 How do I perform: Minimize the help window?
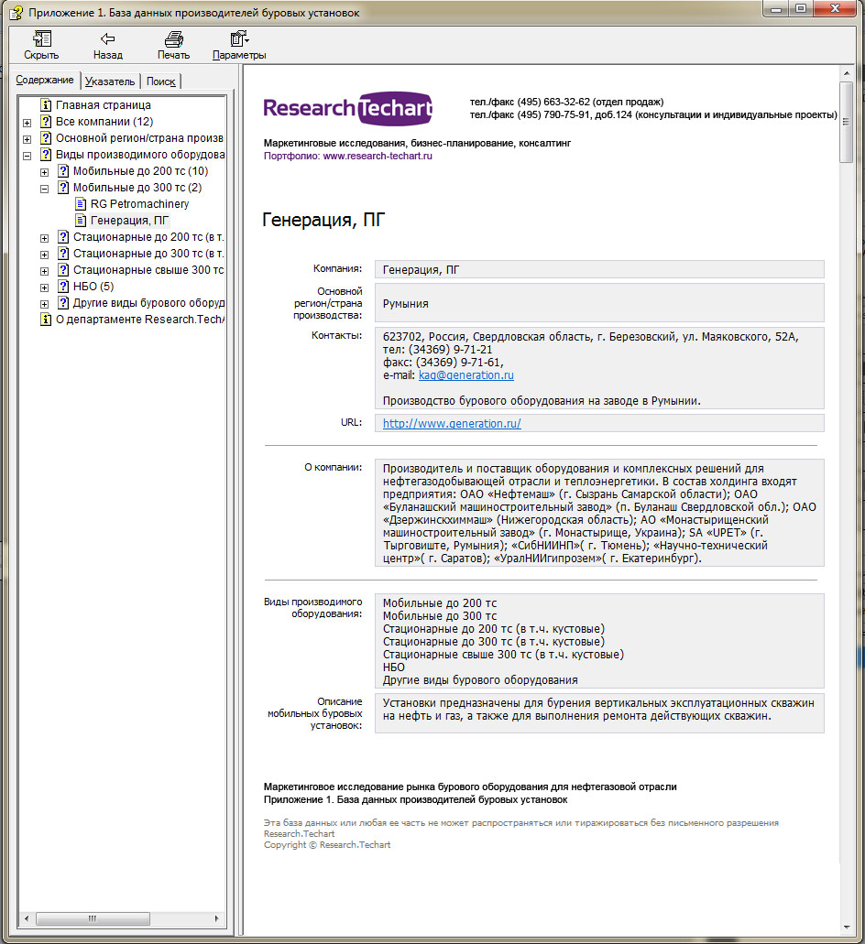[776, 9]
